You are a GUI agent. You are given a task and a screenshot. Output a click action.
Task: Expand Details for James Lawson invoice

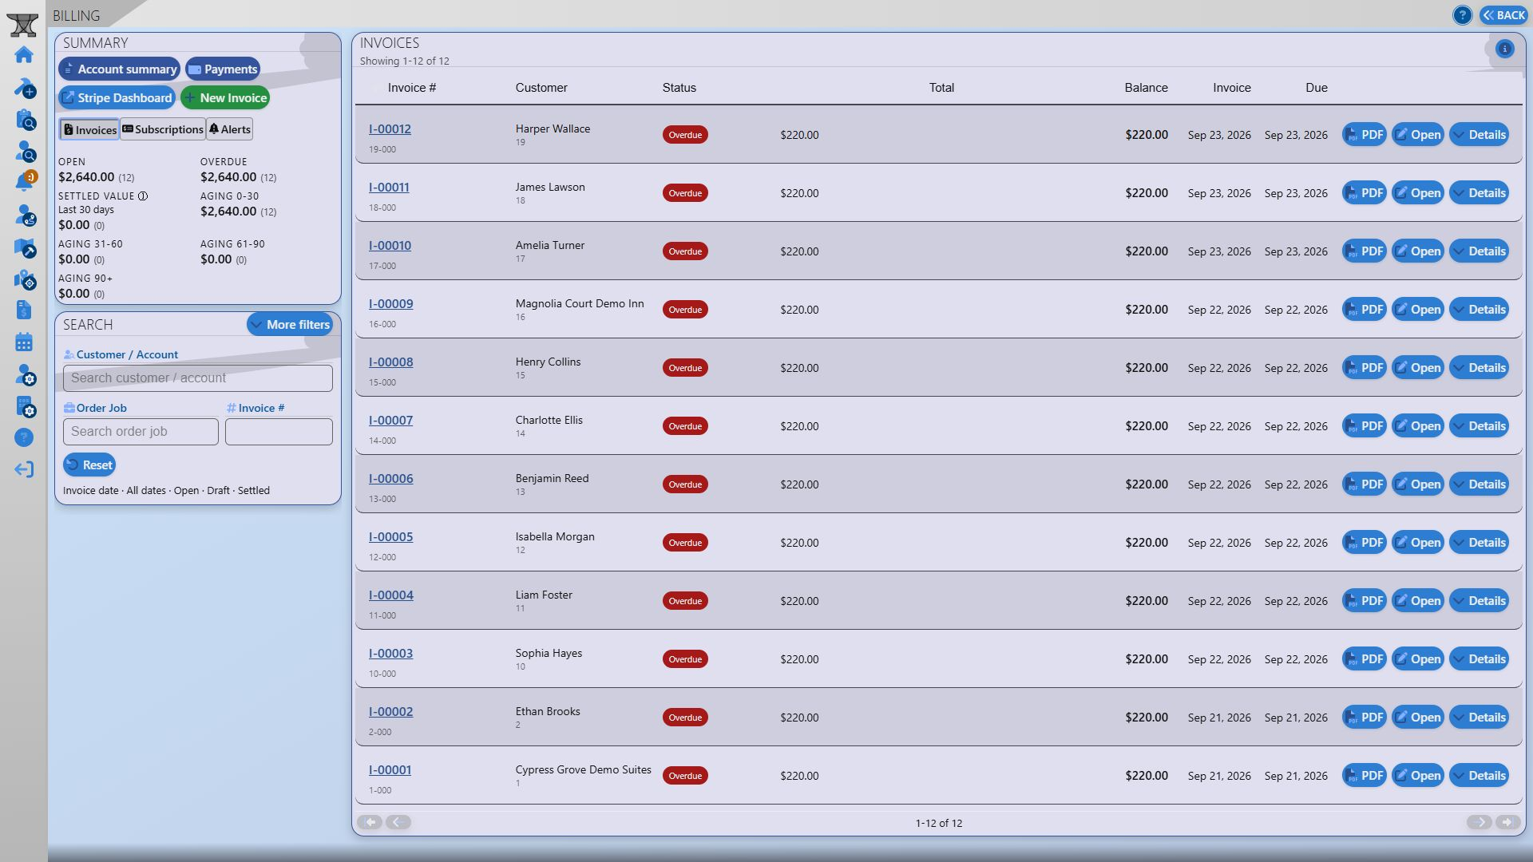[1479, 192]
